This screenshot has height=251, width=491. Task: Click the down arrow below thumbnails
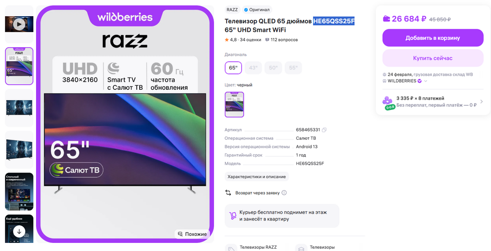(x=19, y=232)
